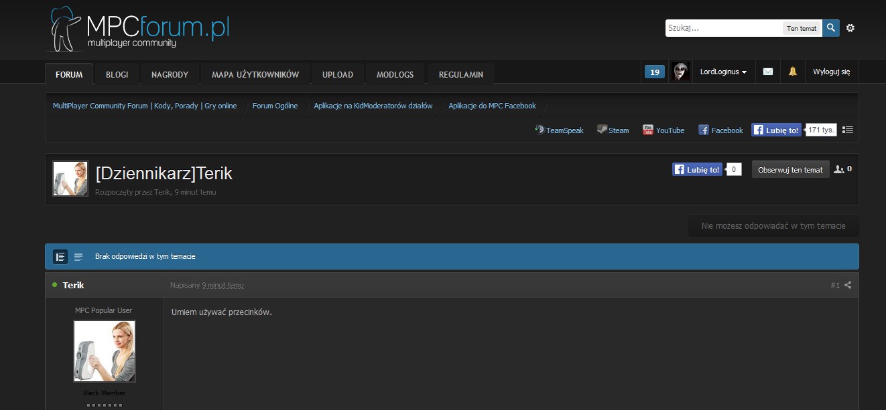Open the Steam link
The width and height of the screenshot is (886, 410).
coord(613,130)
